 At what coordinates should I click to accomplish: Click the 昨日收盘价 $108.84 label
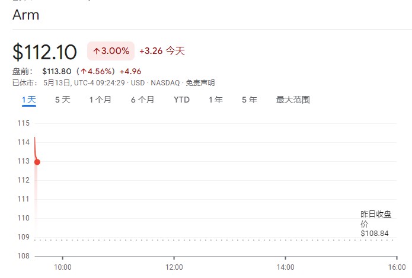pos(376,223)
